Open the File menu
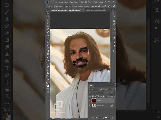The width and height of the screenshot is (161, 120). (52, 2)
